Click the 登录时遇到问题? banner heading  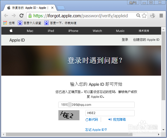95,60
